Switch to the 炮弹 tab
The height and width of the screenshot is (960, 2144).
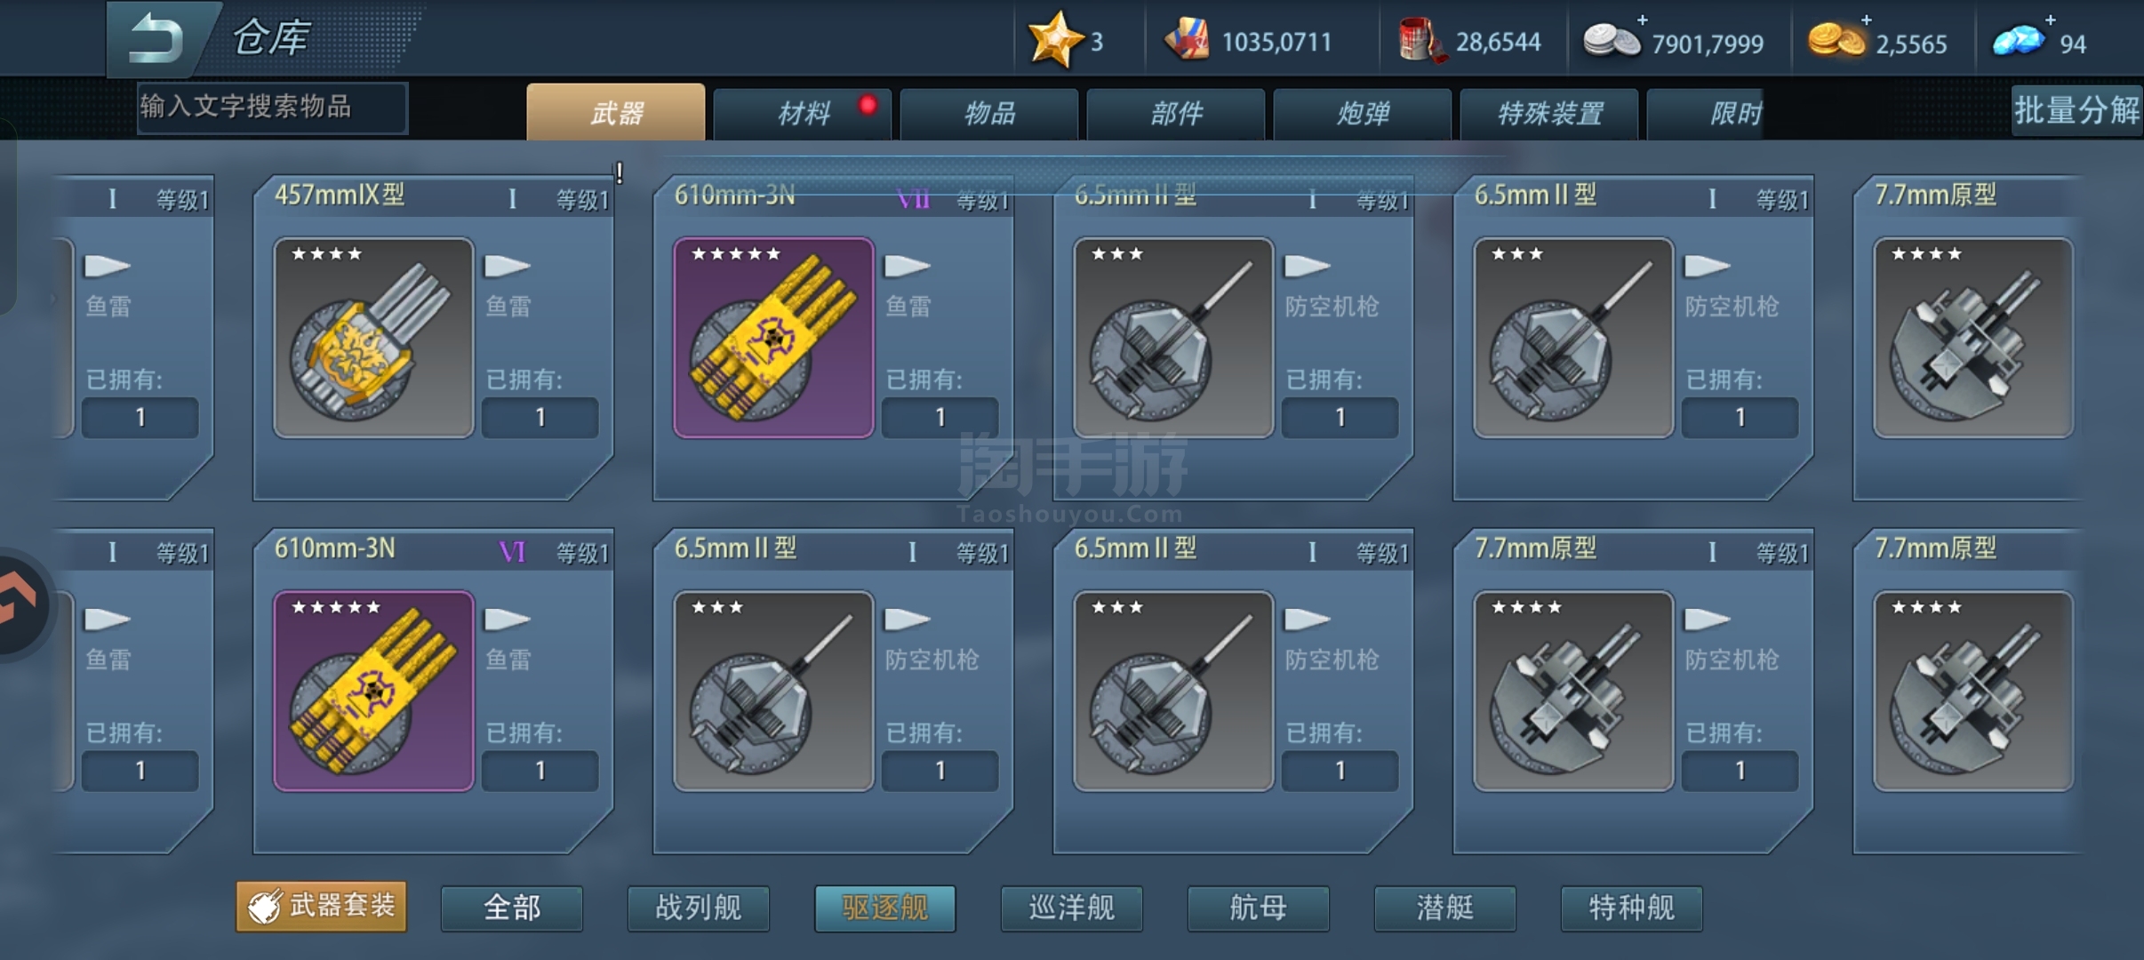coord(1363,113)
